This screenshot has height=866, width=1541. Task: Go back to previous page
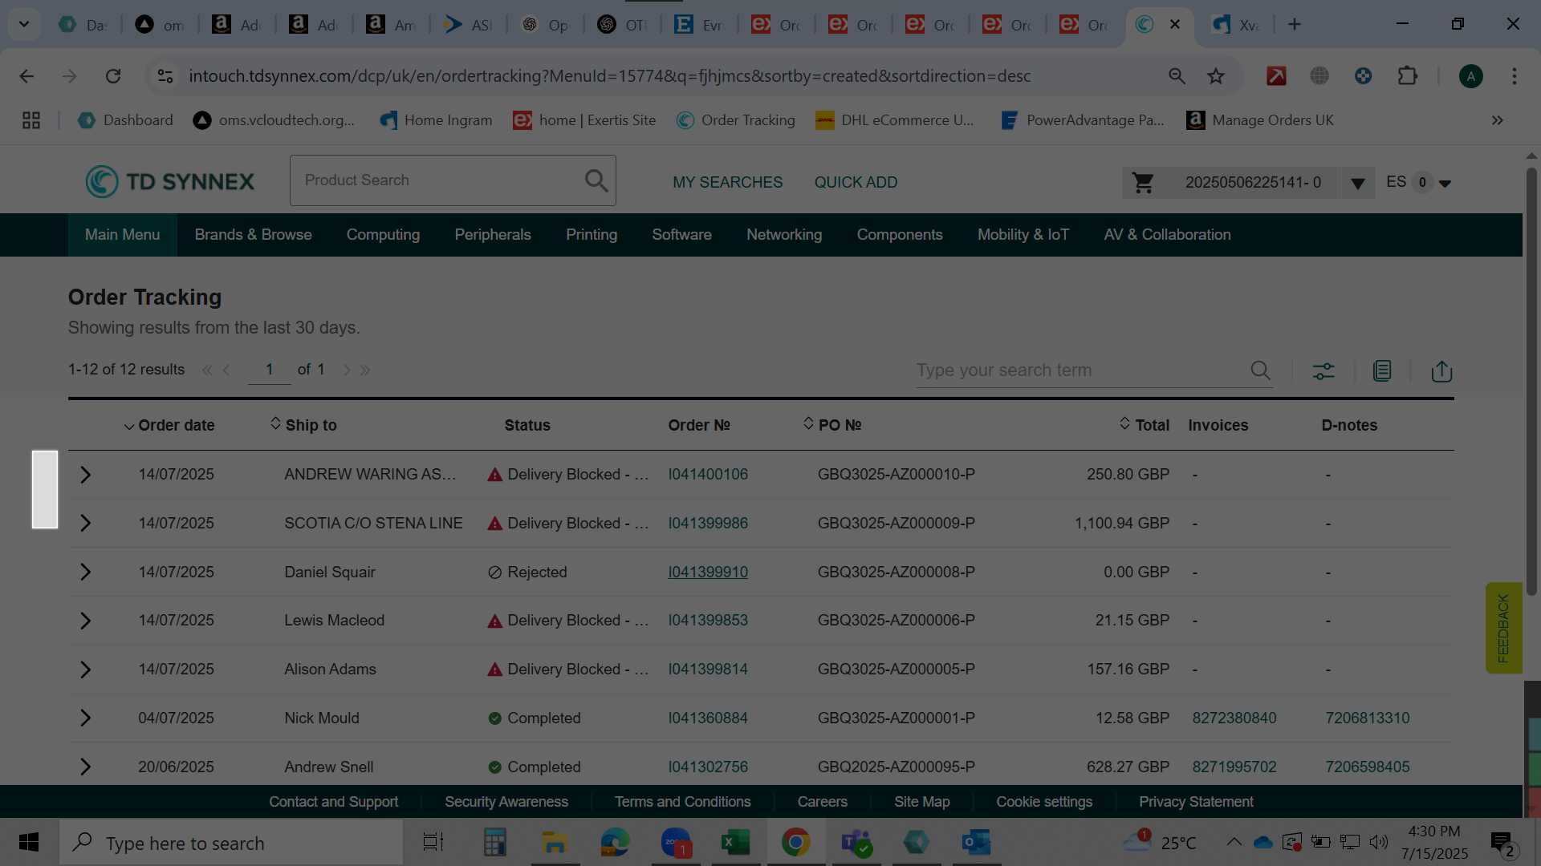26,76
